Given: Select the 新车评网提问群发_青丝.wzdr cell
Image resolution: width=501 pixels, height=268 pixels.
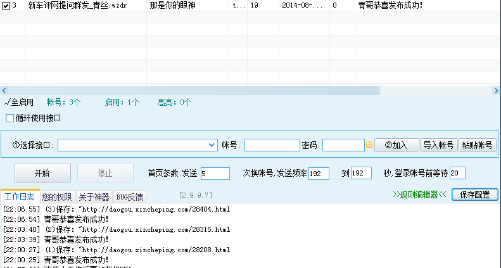Looking at the screenshot, I should coord(86,6).
